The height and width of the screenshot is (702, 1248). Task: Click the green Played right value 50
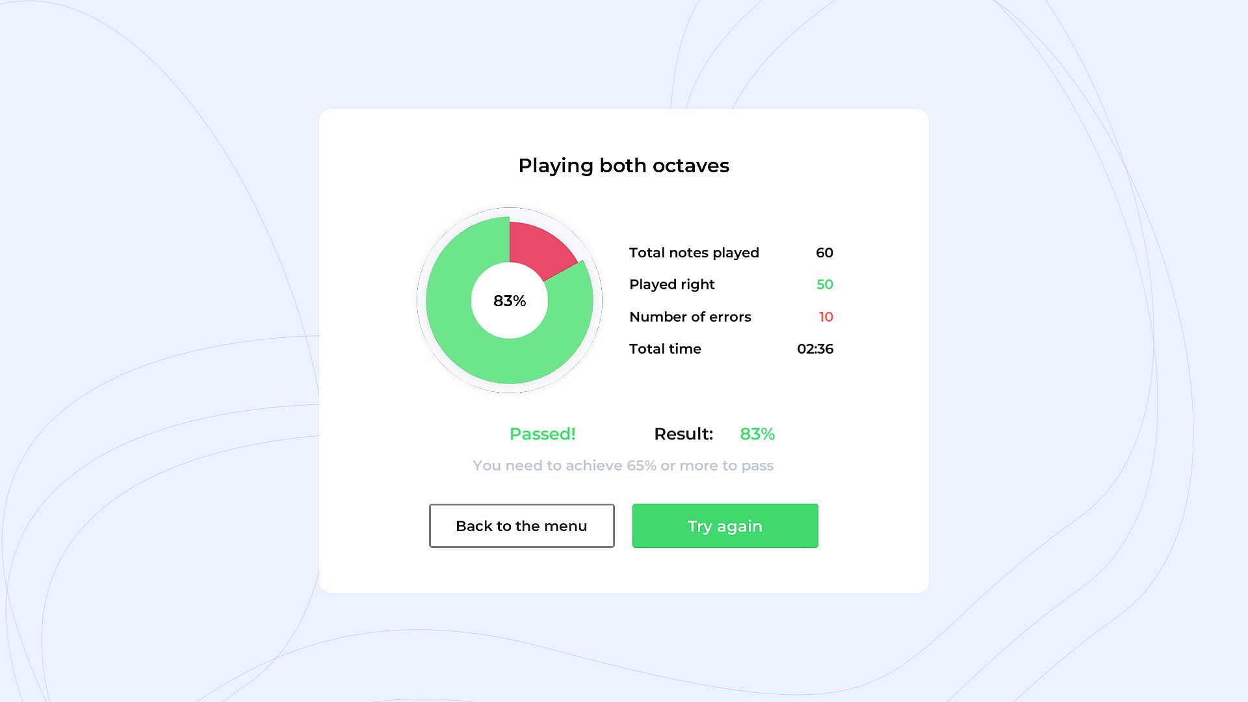[824, 285]
